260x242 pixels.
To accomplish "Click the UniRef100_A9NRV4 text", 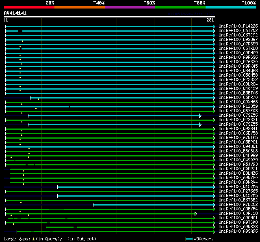I will tap(238, 182).
